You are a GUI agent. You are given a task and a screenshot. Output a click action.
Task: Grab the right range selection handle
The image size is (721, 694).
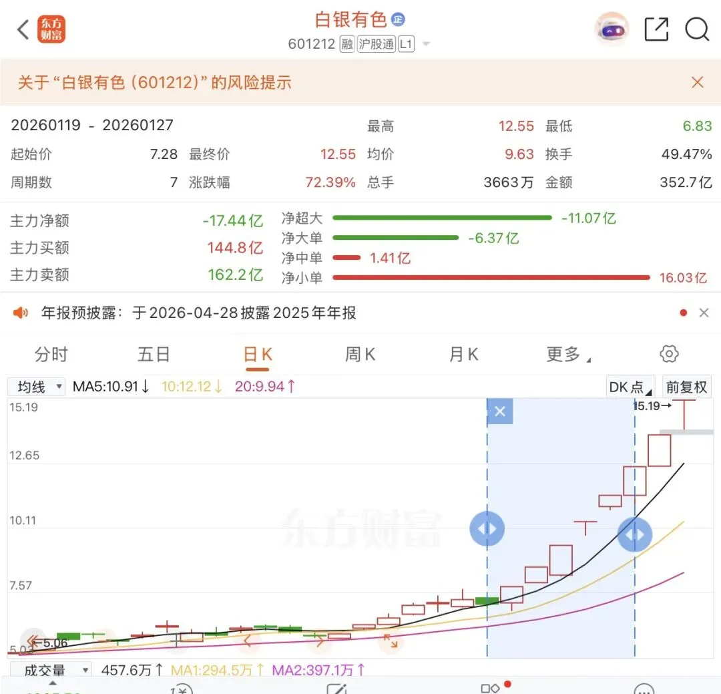point(635,534)
